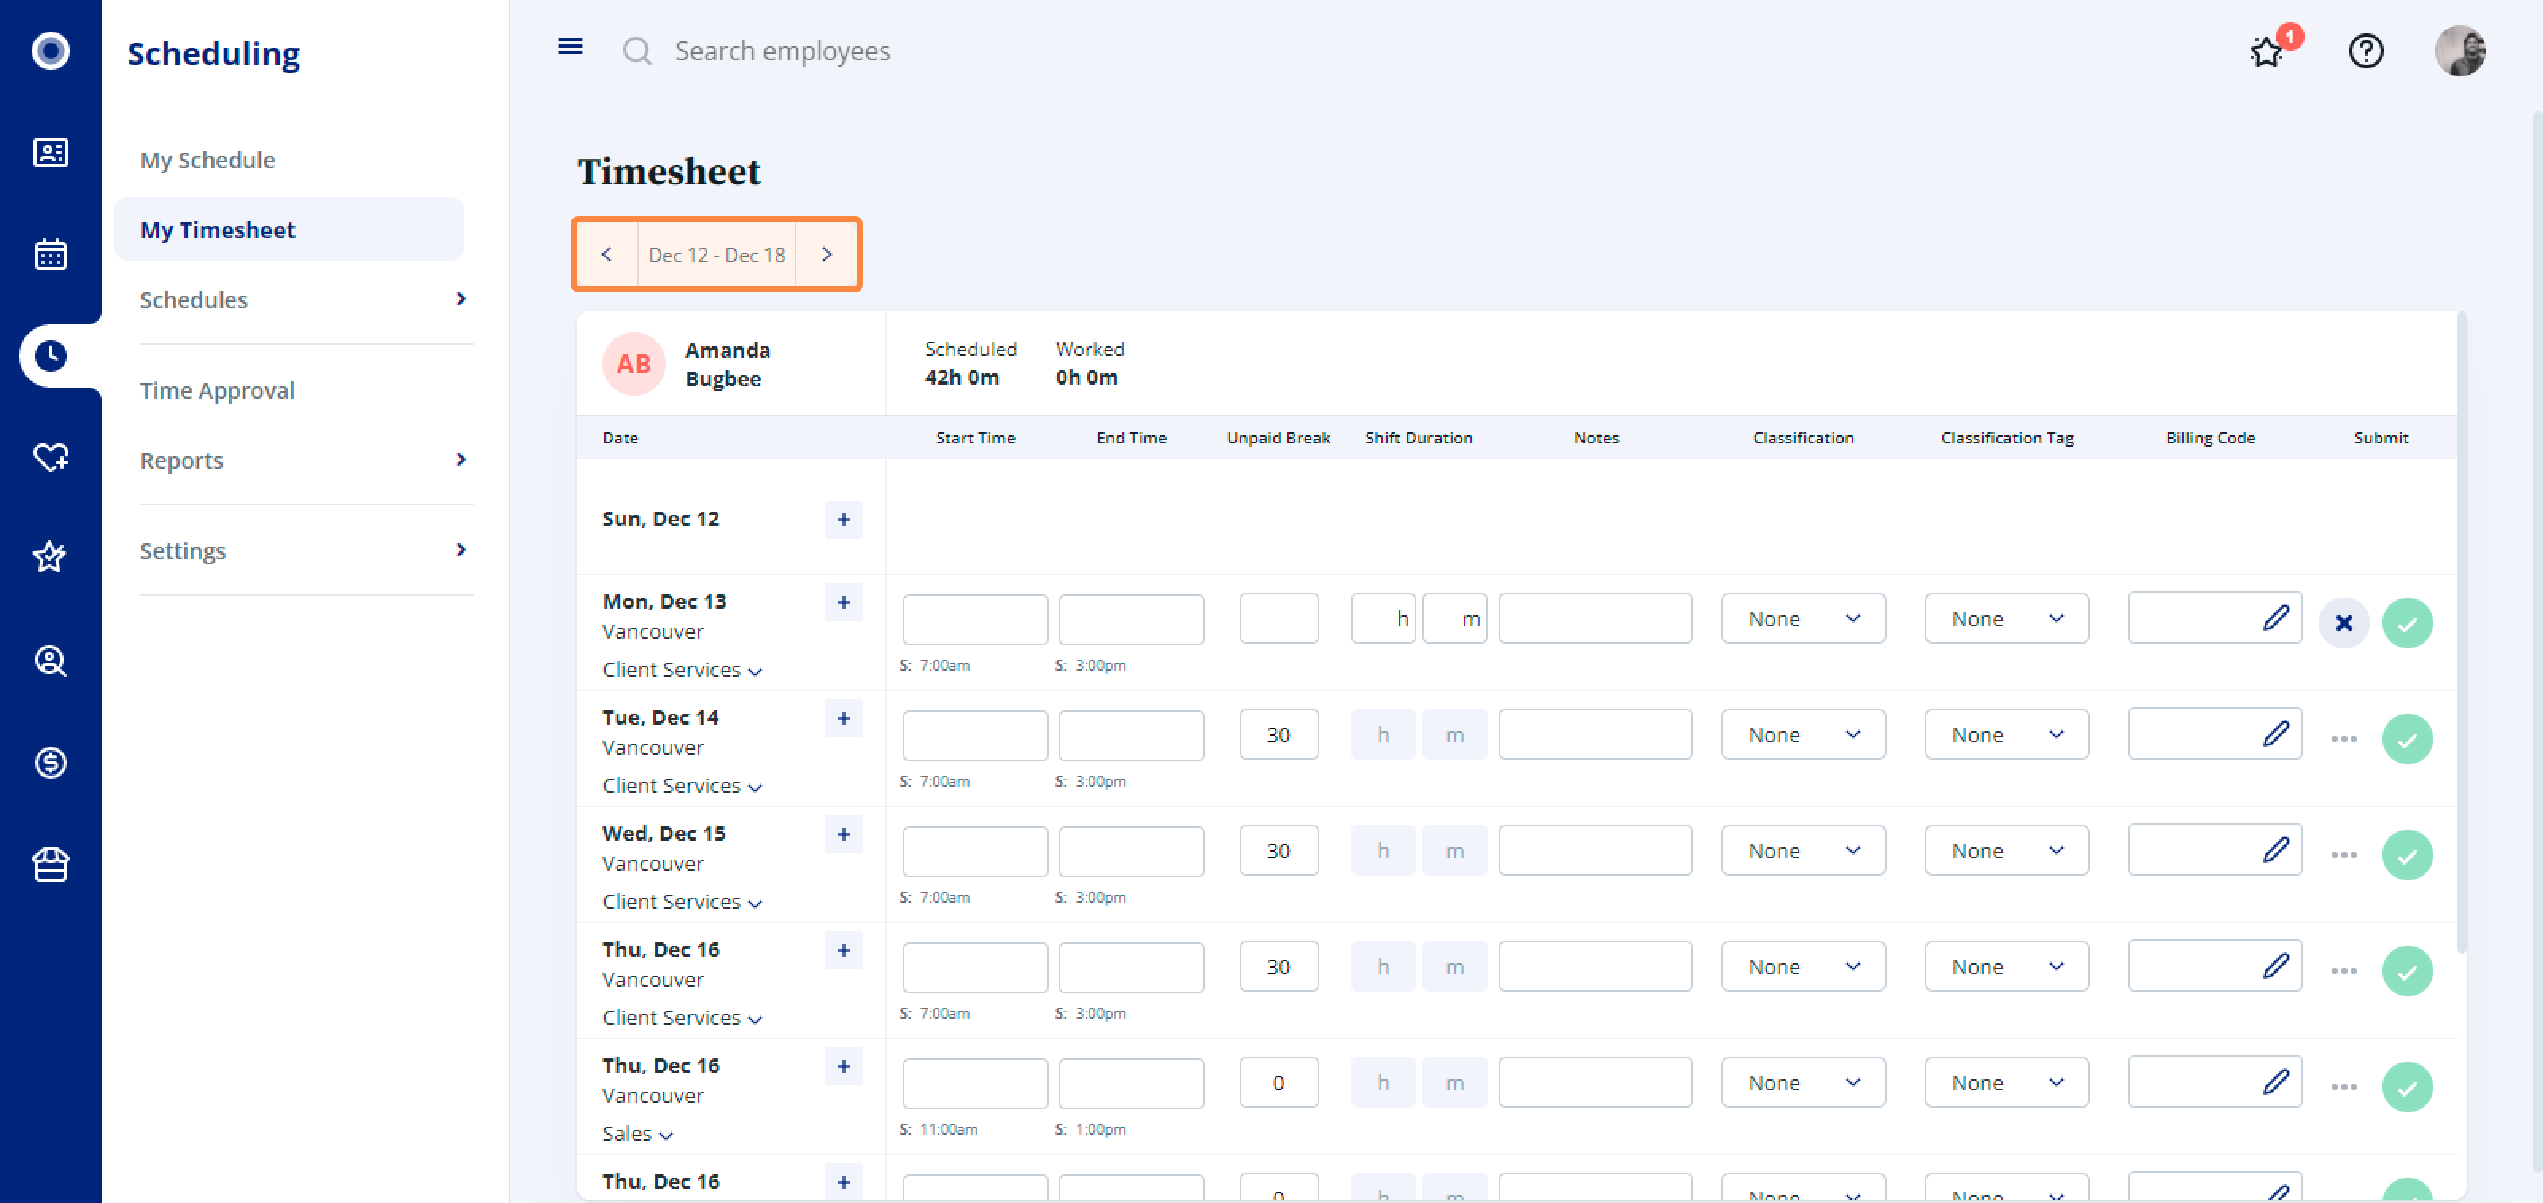Discard the Mon, Dec 13 entry with X

[2344, 623]
